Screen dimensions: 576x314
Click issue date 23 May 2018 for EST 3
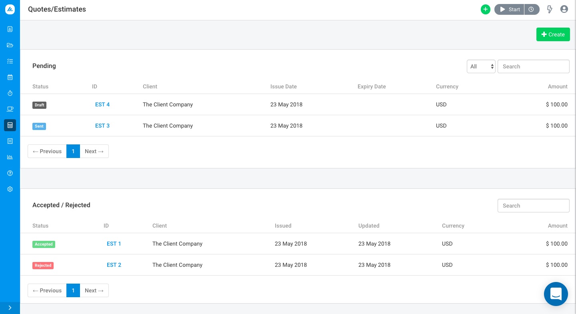click(286, 126)
